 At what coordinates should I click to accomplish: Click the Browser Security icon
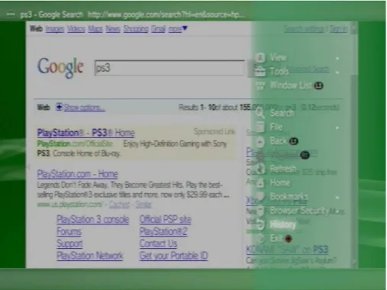[260, 211]
